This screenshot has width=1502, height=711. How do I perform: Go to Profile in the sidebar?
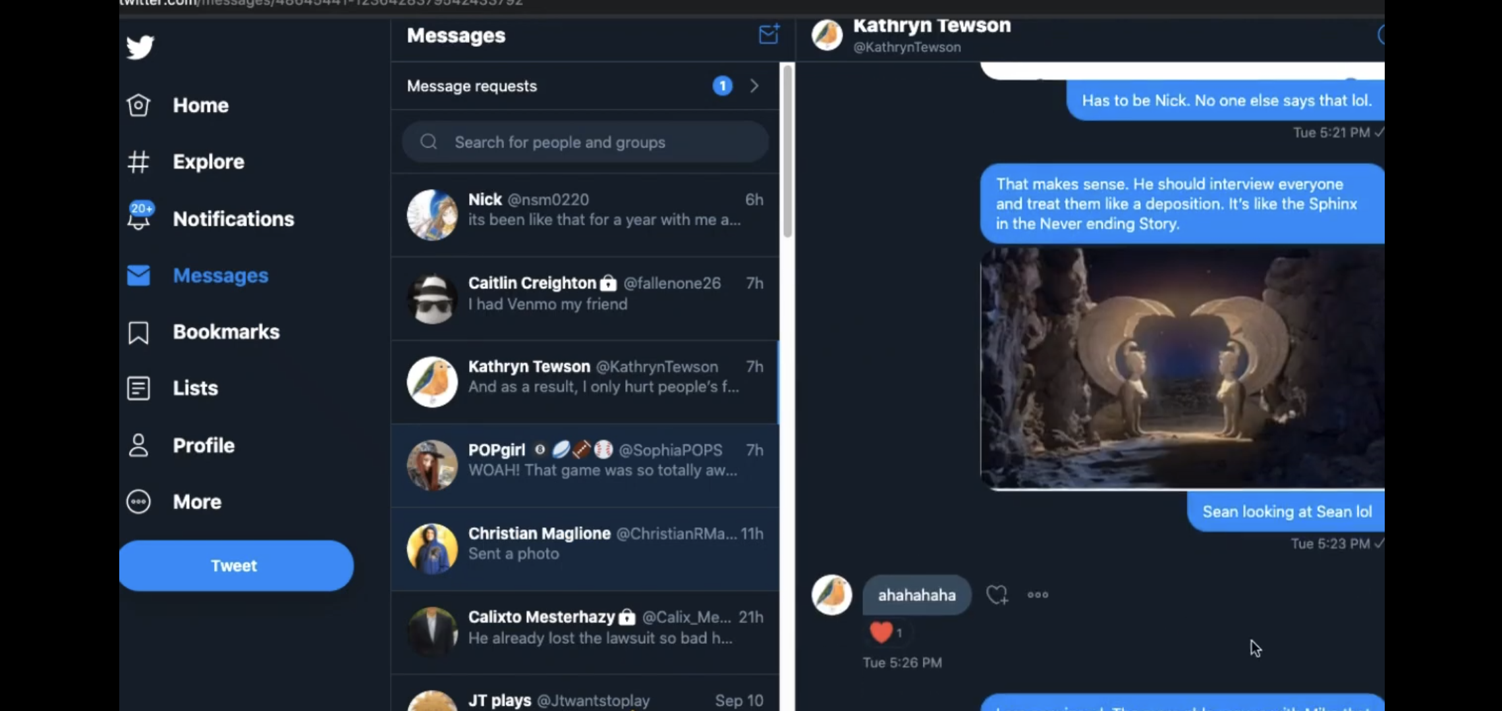click(204, 446)
